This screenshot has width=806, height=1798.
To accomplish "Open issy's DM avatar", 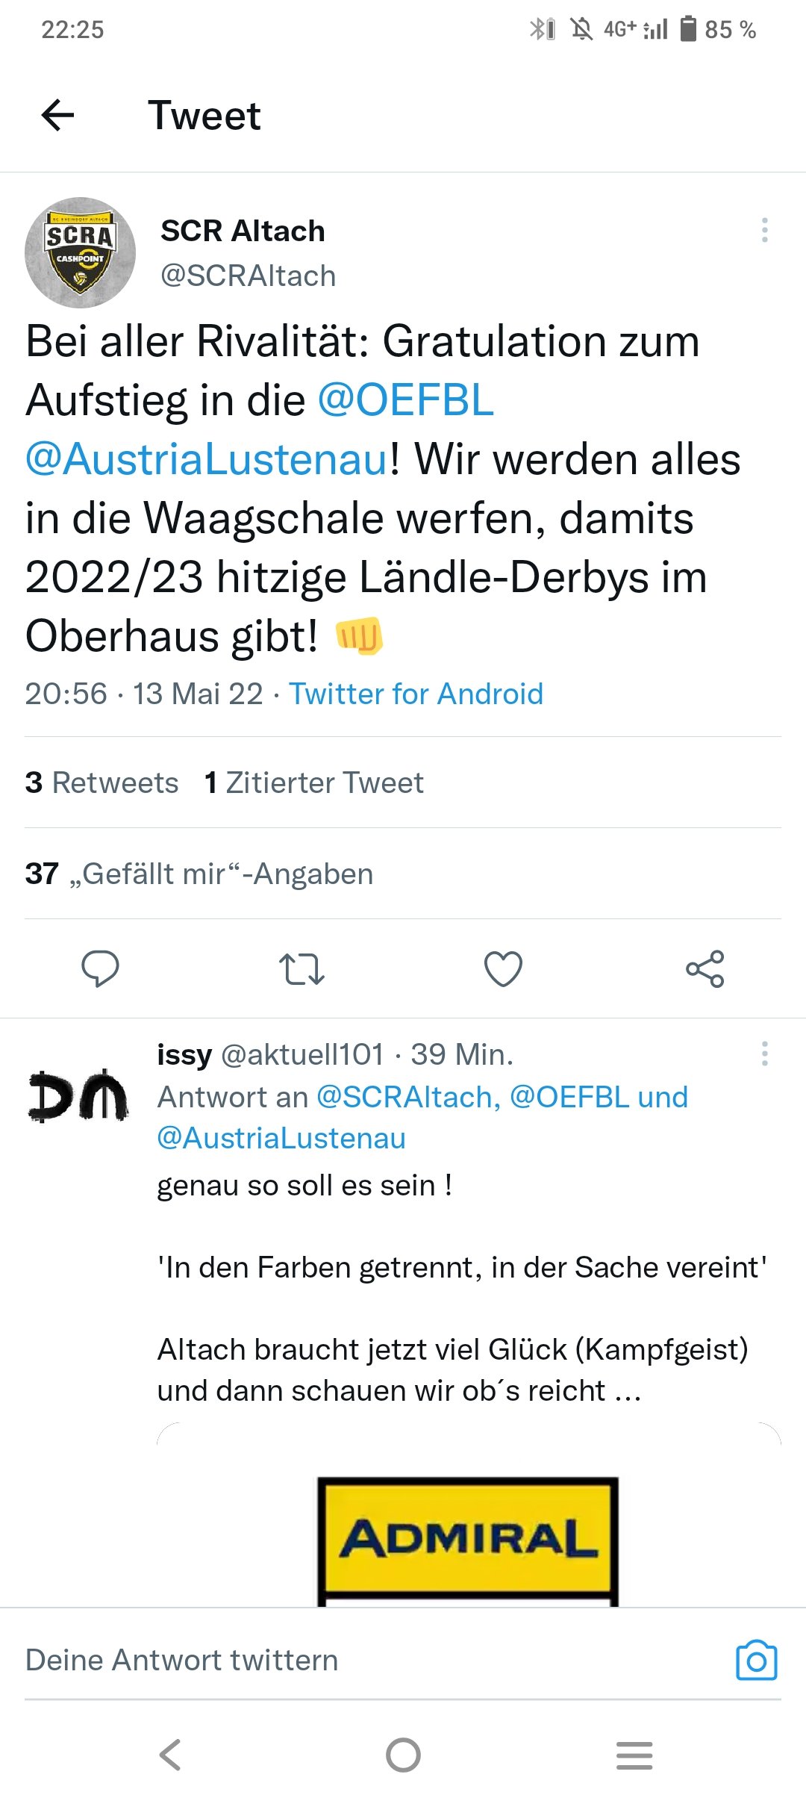I will [78, 1095].
